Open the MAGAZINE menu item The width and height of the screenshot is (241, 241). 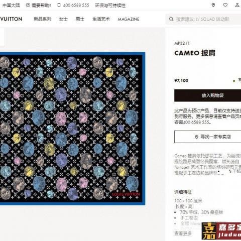(129, 19)
